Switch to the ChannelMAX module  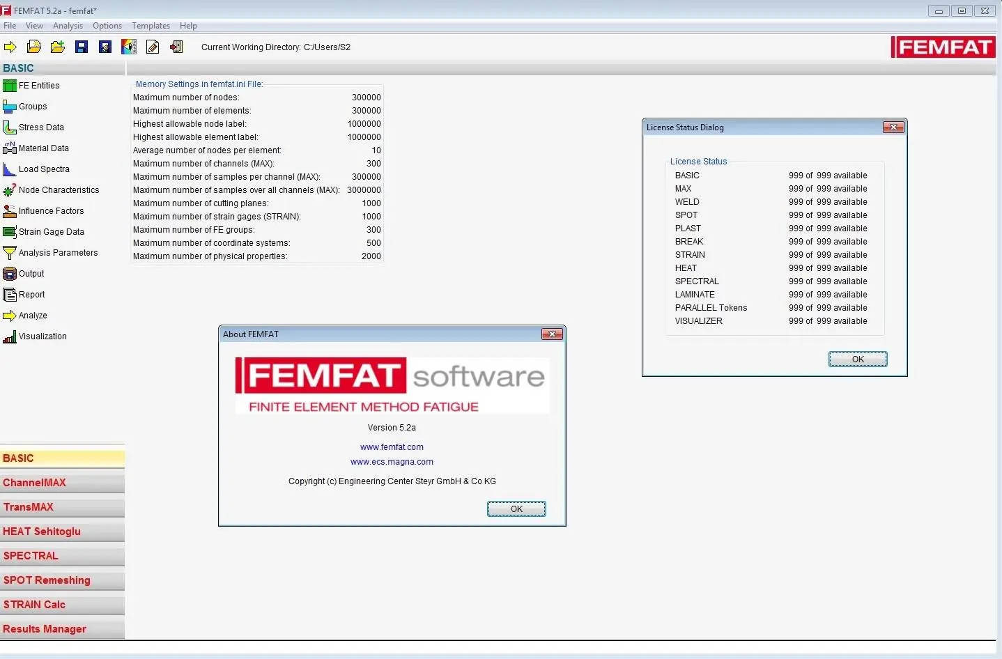coord(63,483)
